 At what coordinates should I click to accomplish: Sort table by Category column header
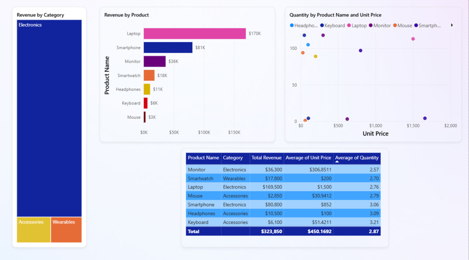pyautogui.click(x=233, y=158)
